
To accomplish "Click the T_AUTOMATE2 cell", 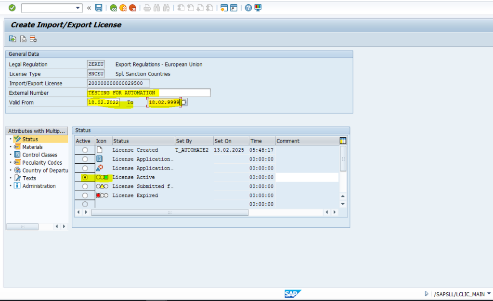I will [192, 150].
